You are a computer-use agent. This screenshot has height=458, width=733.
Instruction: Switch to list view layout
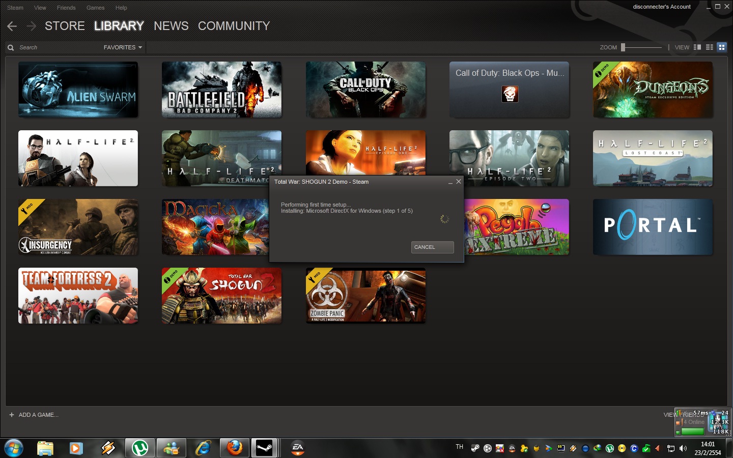tap(710, 47)
